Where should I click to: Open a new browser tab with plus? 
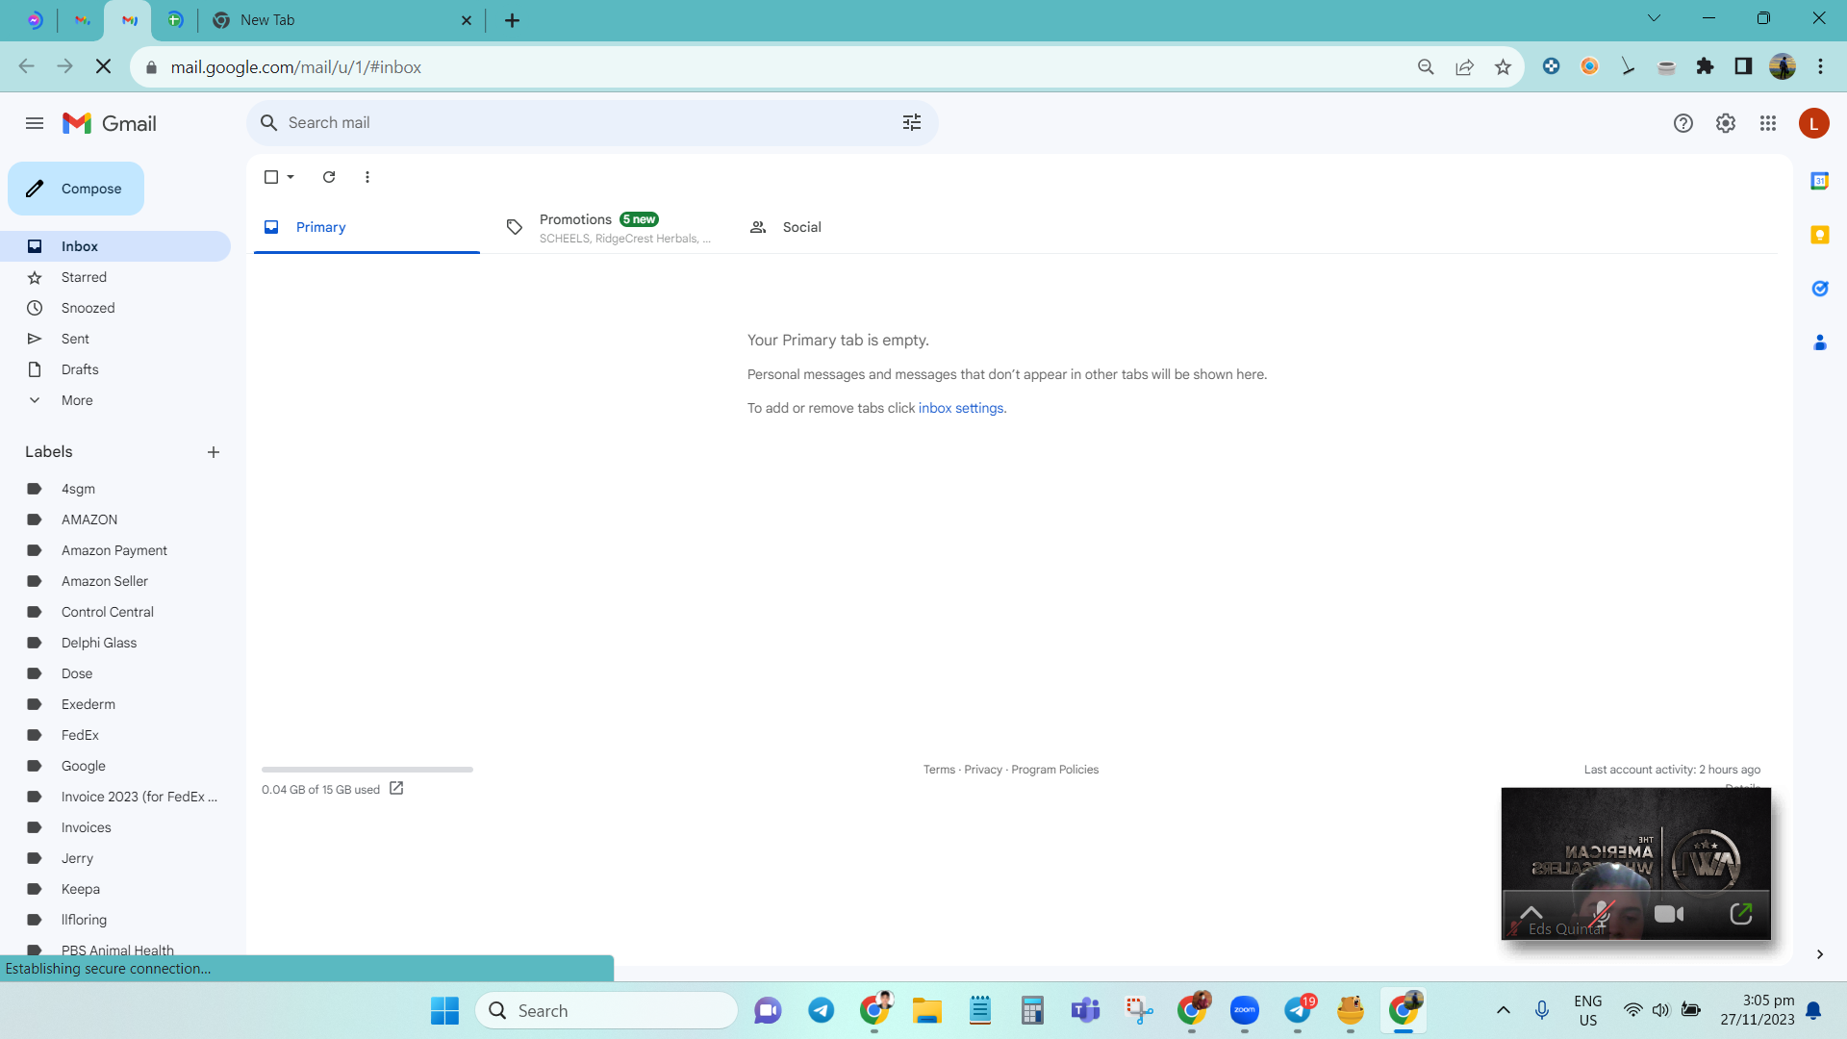click(512, 20)
